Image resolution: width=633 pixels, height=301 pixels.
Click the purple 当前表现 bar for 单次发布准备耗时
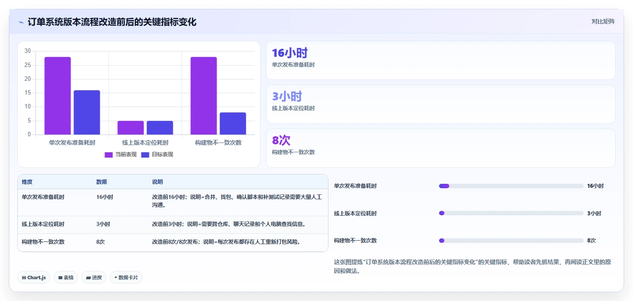58,95
